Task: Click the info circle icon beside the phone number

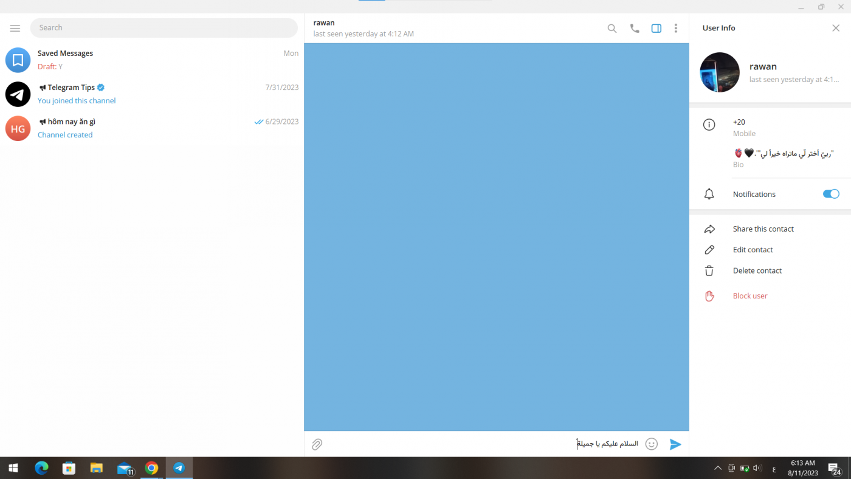Action: point(709,125)
